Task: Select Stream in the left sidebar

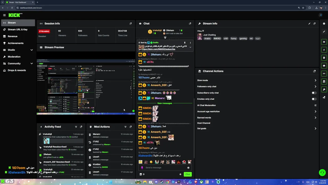Action: [18, 23]
